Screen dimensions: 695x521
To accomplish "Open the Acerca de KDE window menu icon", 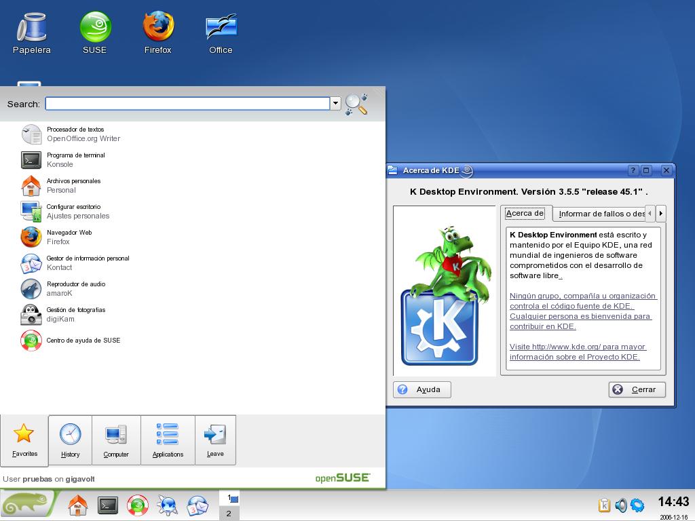I will click(393, 170).
